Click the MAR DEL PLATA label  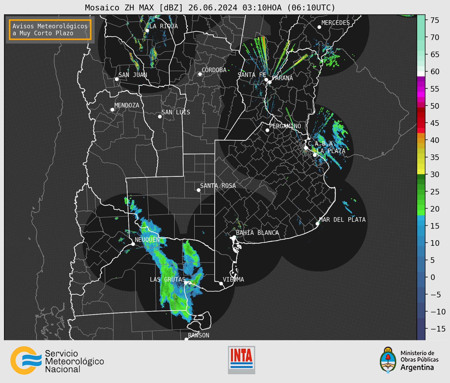pos(342,220)
